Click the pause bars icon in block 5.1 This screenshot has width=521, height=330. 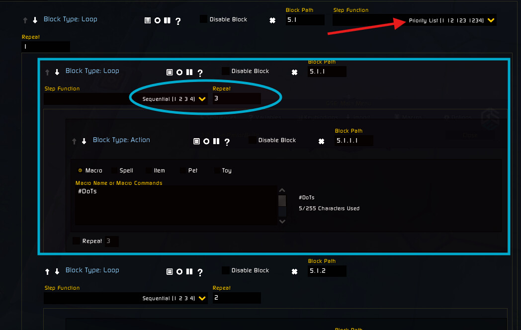(x=167, y=20)
